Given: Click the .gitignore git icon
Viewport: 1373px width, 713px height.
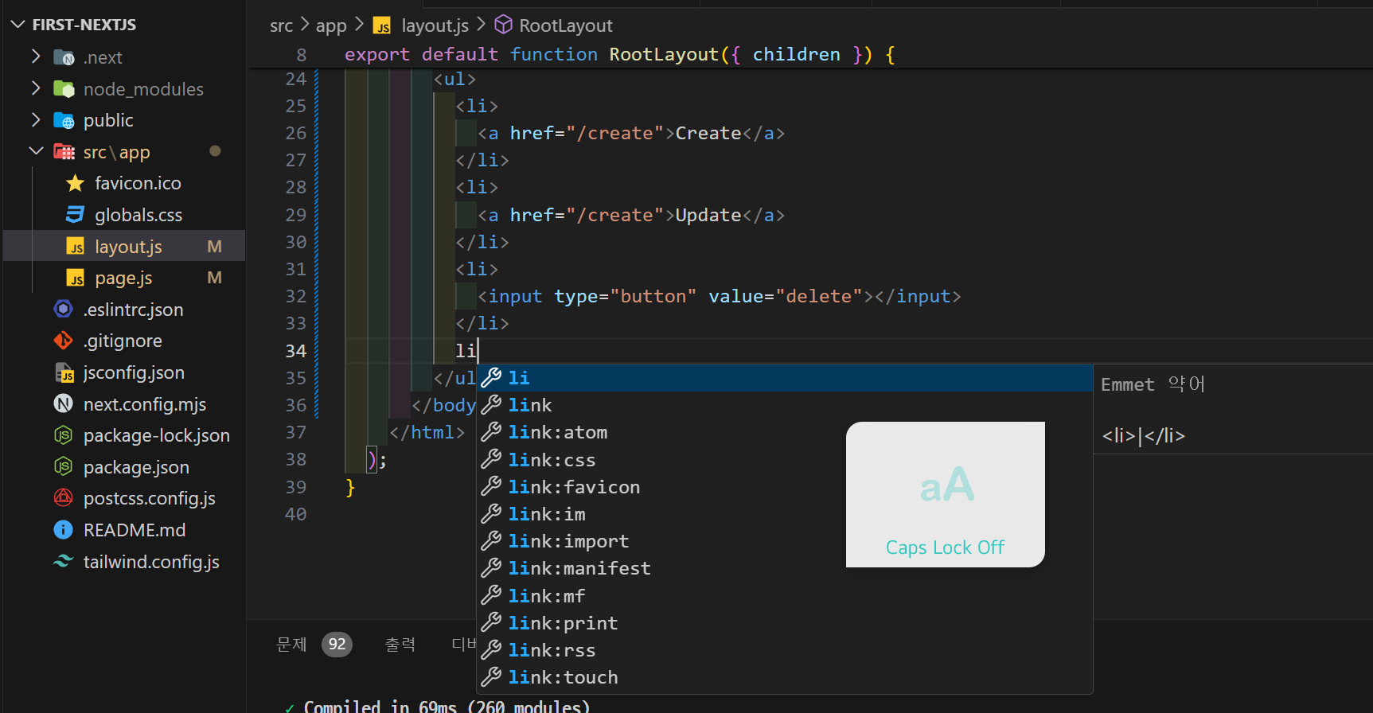Looking at the screenshot, I should coord(63,341).
